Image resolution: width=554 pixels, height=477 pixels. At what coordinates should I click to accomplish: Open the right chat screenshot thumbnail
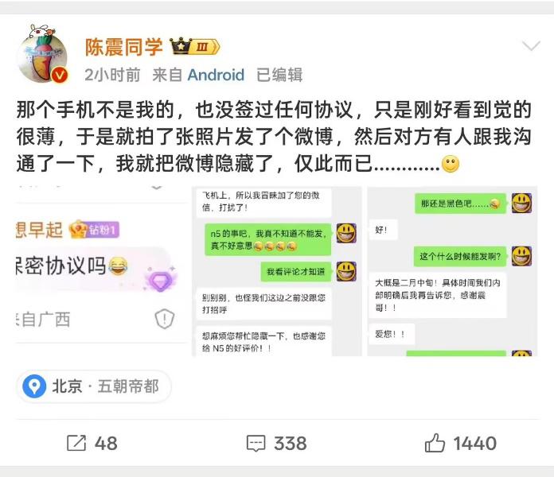(x=452, y=271)
